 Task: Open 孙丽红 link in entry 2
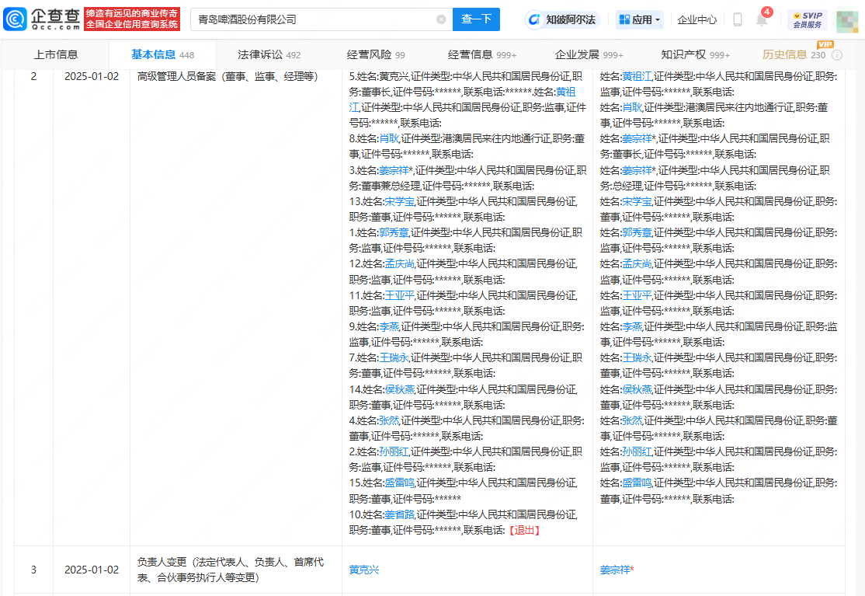[x=394, y=451]
